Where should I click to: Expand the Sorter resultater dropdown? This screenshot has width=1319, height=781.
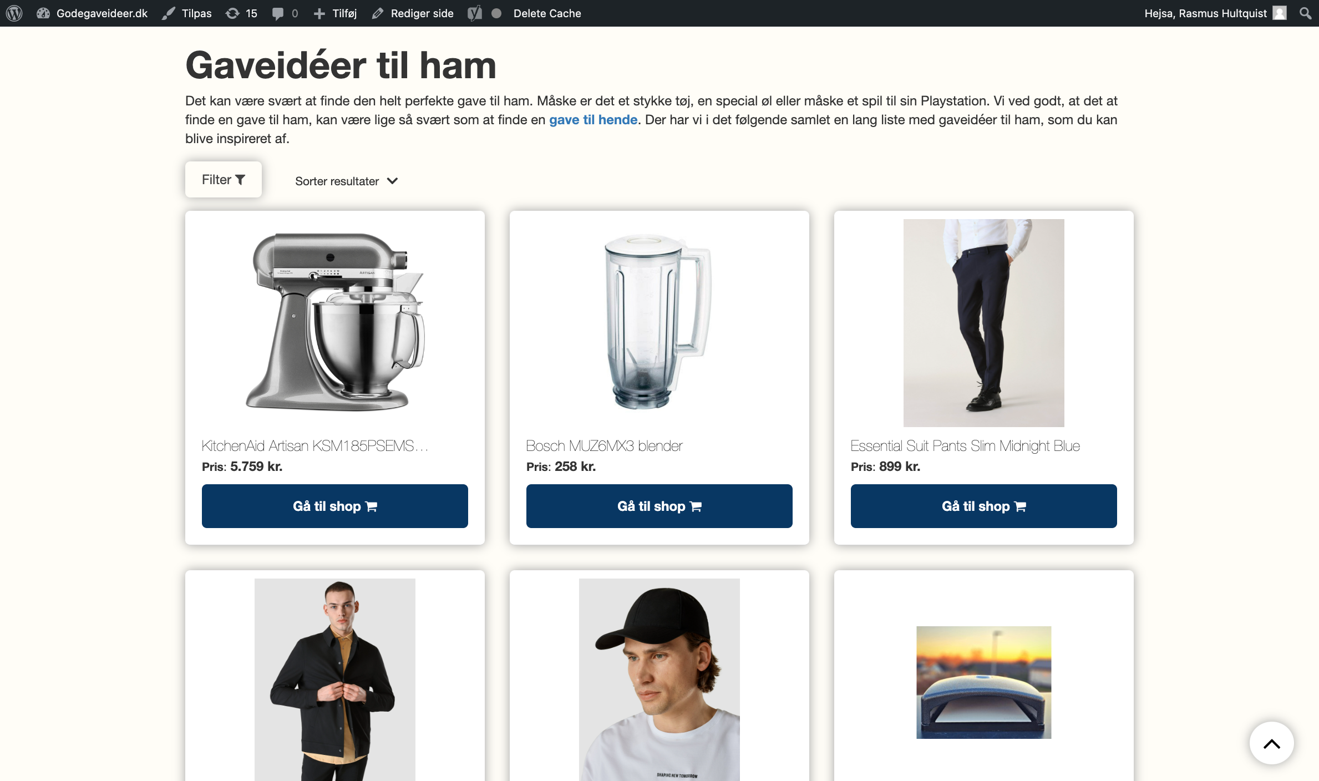[x=347, y=181]
